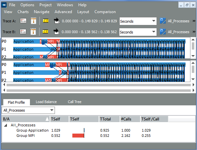Open the Comparison menu
The image size is (197, 150).
point(105,12)
